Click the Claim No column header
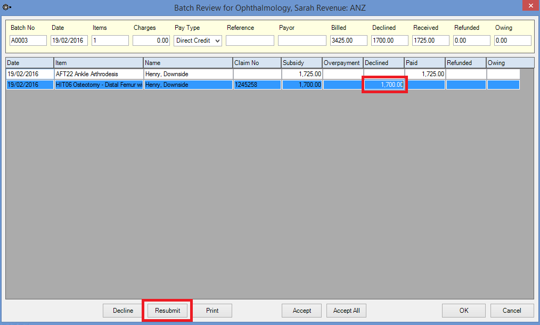 (x=257, y=63)
